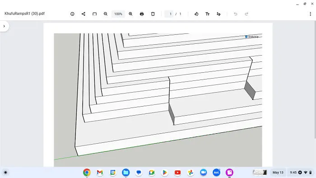Click the 100% zoom level field

pos(118,14)
